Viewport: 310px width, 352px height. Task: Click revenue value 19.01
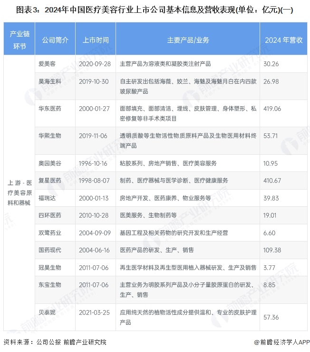click(270, 215)
